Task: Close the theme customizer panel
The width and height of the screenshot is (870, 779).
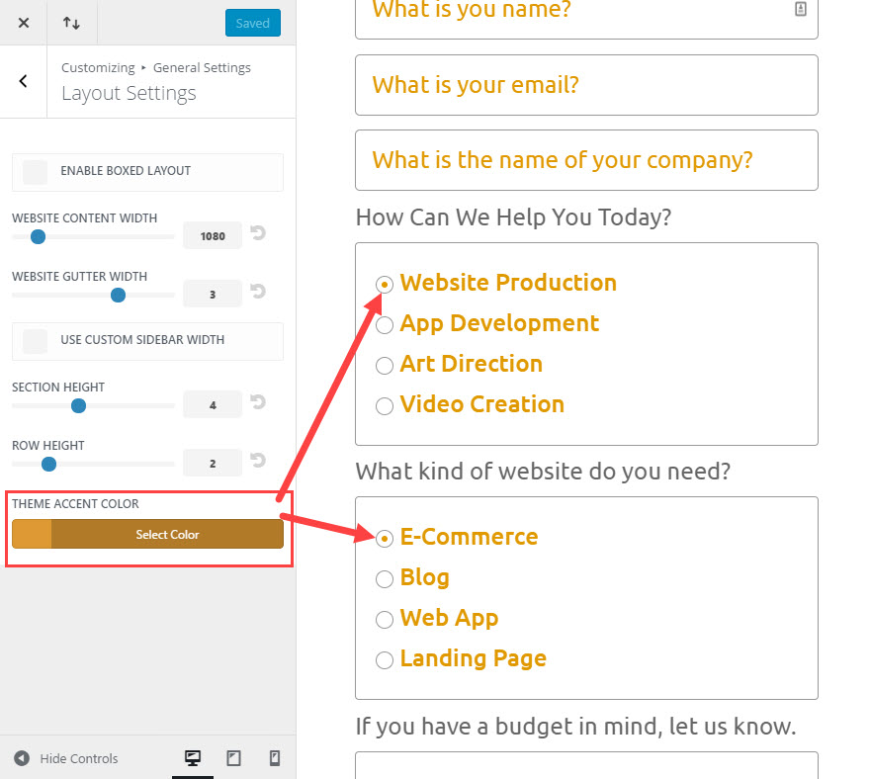Action: pos(24,23)
